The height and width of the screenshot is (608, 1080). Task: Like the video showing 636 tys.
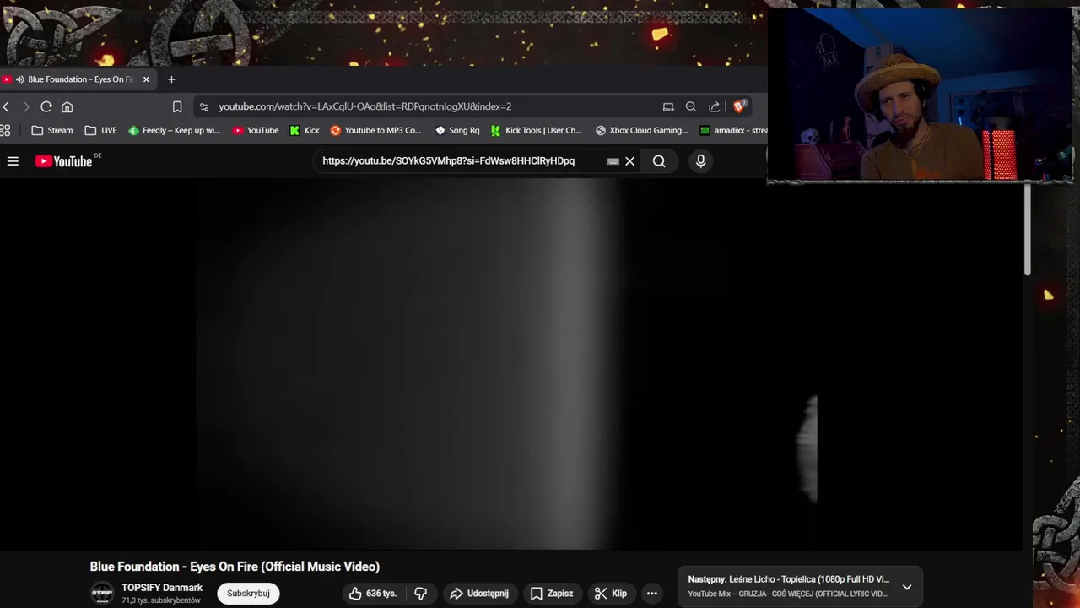372,594
